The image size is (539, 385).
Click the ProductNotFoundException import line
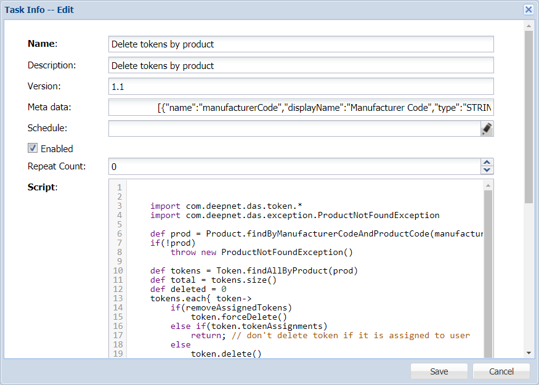click(294, 216)
